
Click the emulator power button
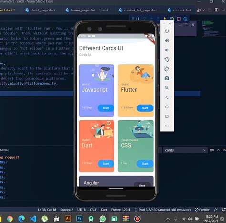click(167, 31)
